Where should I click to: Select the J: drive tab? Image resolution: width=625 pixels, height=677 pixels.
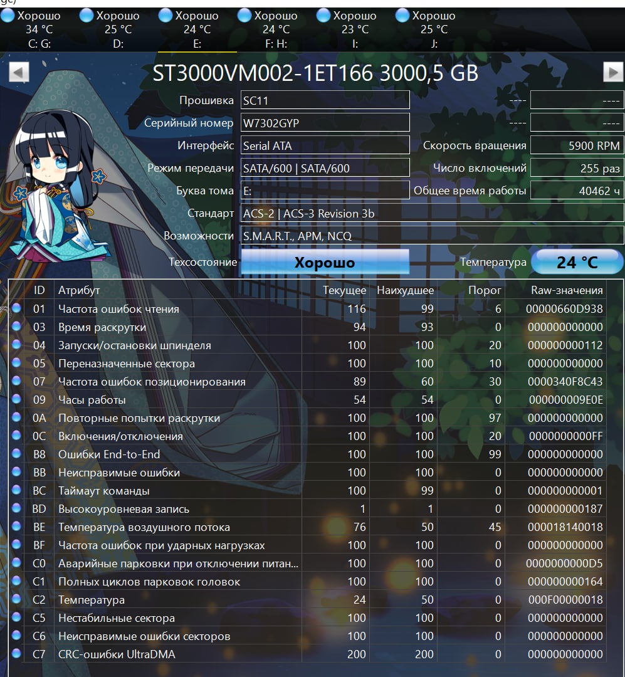pyautogui.click(x=434, y=29)
